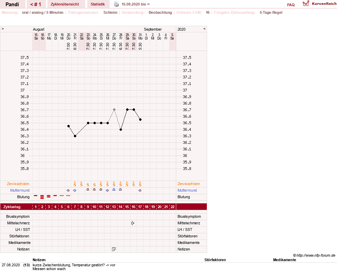Select temperature point on 20 August at 36.45
The height and width of the screenshot is (278, 337).
tap(69, 126)
